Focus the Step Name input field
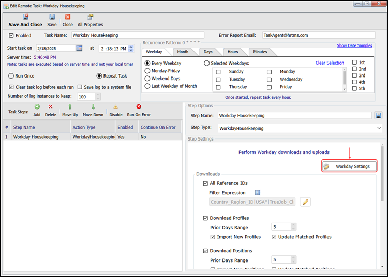This screenshot has height=277, width=388. click(295, 115)
